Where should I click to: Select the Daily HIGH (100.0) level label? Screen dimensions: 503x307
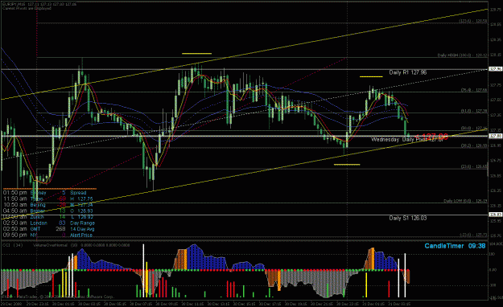point(462,55)
